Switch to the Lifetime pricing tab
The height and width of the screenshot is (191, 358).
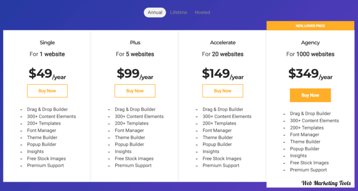179,13
